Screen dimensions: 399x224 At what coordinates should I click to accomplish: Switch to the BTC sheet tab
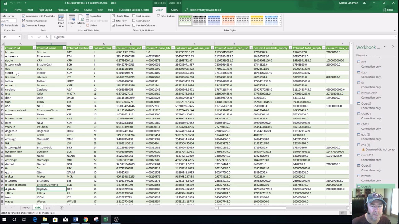click(48, 208)
